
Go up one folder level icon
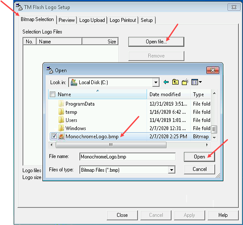tap(175, 82)
